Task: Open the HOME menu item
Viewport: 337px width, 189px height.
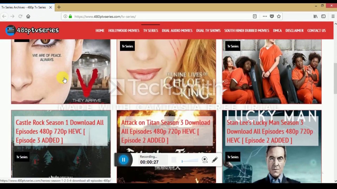Action: (100, 30)
